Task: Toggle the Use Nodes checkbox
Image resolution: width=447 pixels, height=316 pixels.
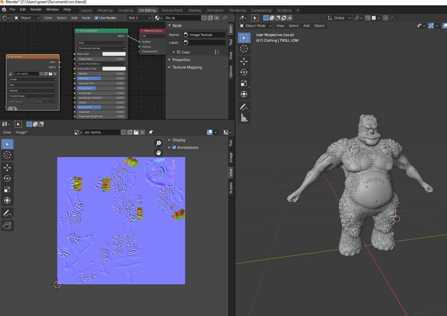Action: [97, 18]
